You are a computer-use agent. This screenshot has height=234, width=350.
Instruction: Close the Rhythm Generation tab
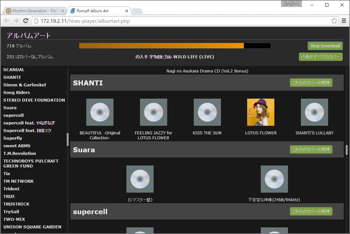[62, 11]
